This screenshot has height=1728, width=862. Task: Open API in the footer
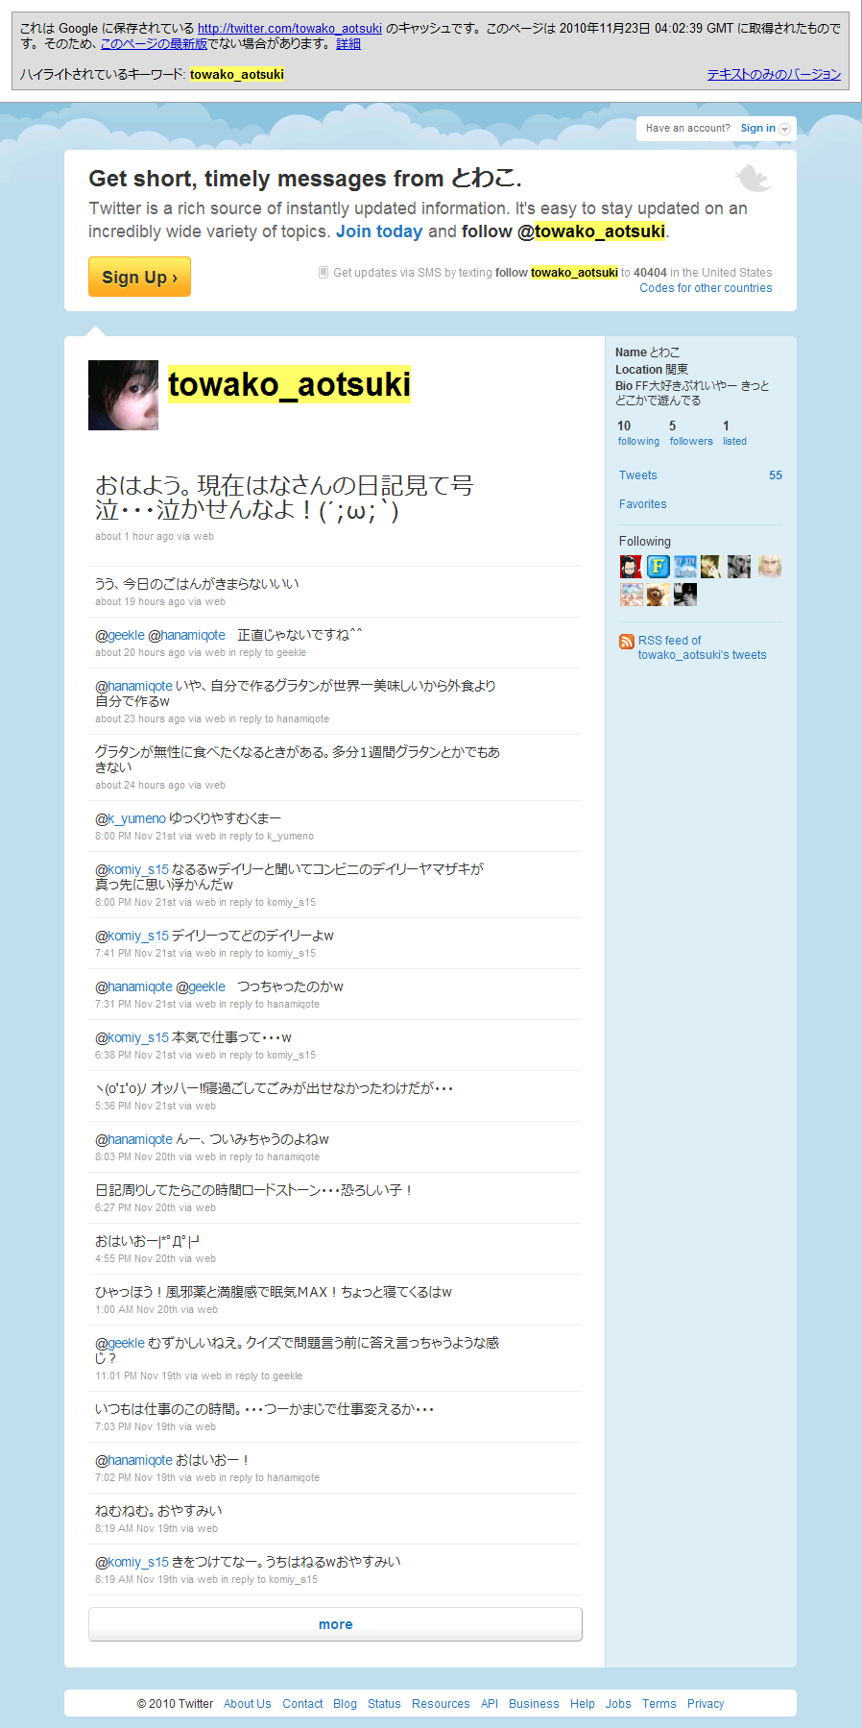(490, 1704)
